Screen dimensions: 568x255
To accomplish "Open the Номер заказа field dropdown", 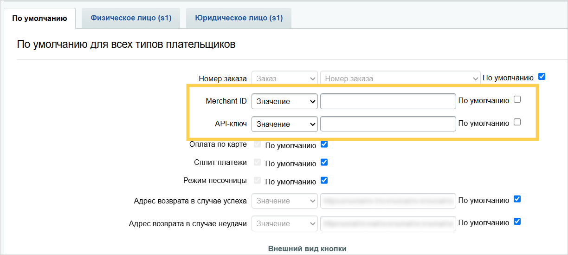I will pyautogui.click(x=400, y=78).
